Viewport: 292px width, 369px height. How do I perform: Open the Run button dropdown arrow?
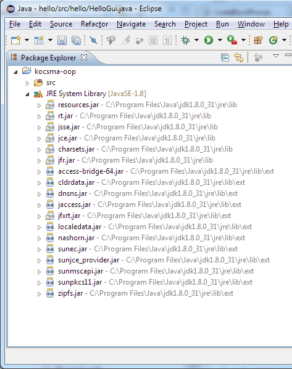pyautogui.click(x=220, y=40)
